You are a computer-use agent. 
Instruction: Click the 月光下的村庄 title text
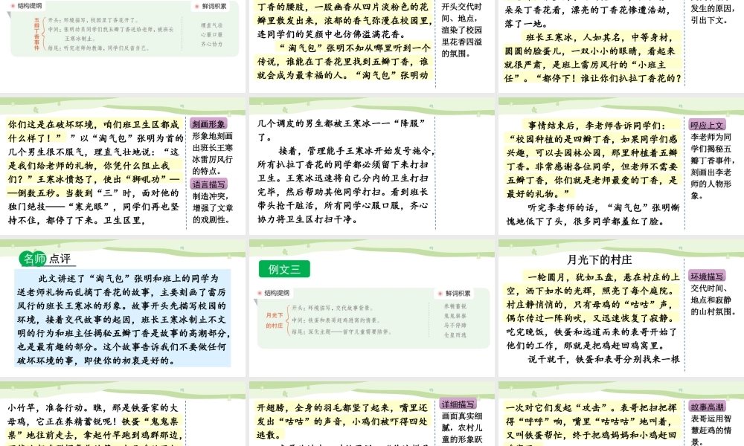tap(599, 259)
